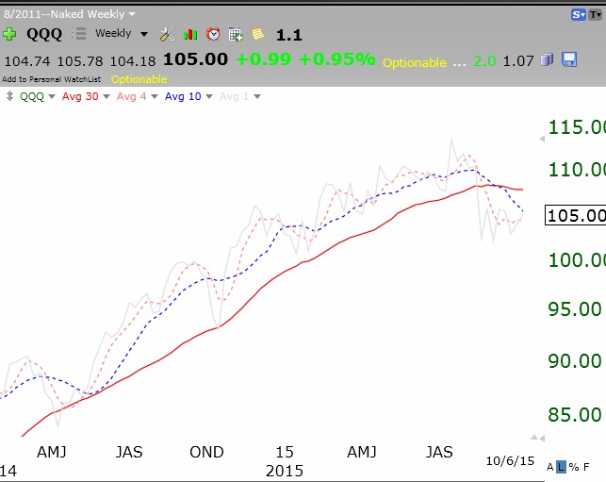Click the gray T button top right
The width and height of the screenshot is (606, 482).
click(596, 15)
